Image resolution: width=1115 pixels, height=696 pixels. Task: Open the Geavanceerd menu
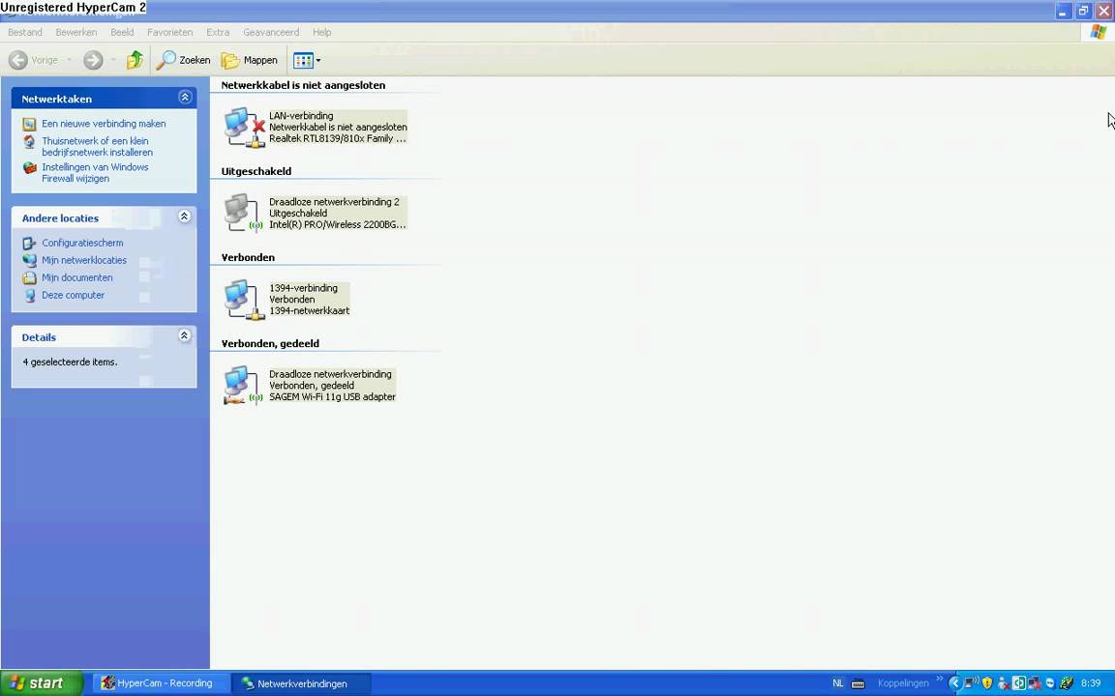tap(271, 32)
